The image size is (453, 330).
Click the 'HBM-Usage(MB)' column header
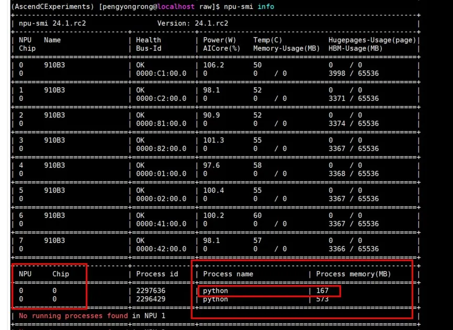pos(355,48)
